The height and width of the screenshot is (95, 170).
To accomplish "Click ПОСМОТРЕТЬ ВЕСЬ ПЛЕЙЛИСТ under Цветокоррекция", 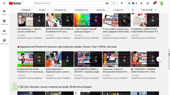I will point(58,78).
